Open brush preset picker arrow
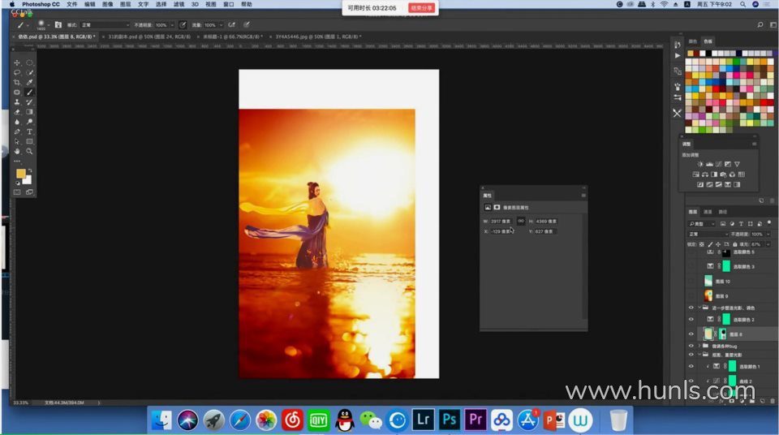The image size is (779, 435). point(48,25)
